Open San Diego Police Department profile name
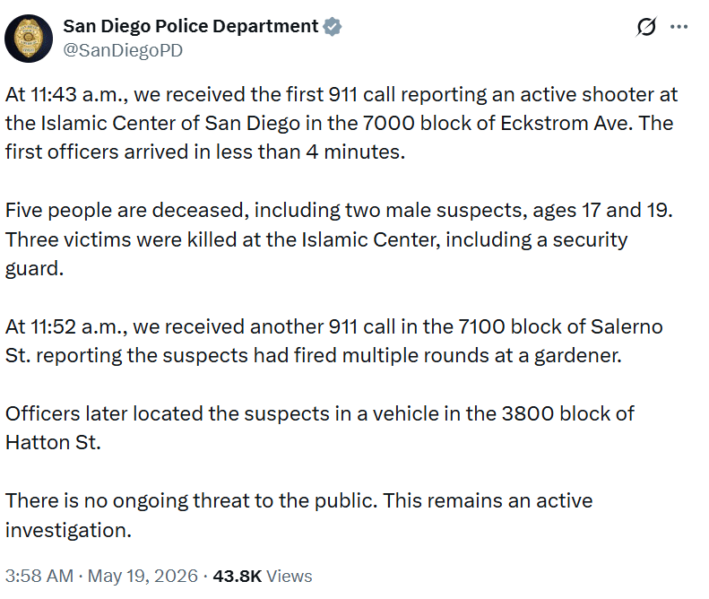 click(190, 27)
